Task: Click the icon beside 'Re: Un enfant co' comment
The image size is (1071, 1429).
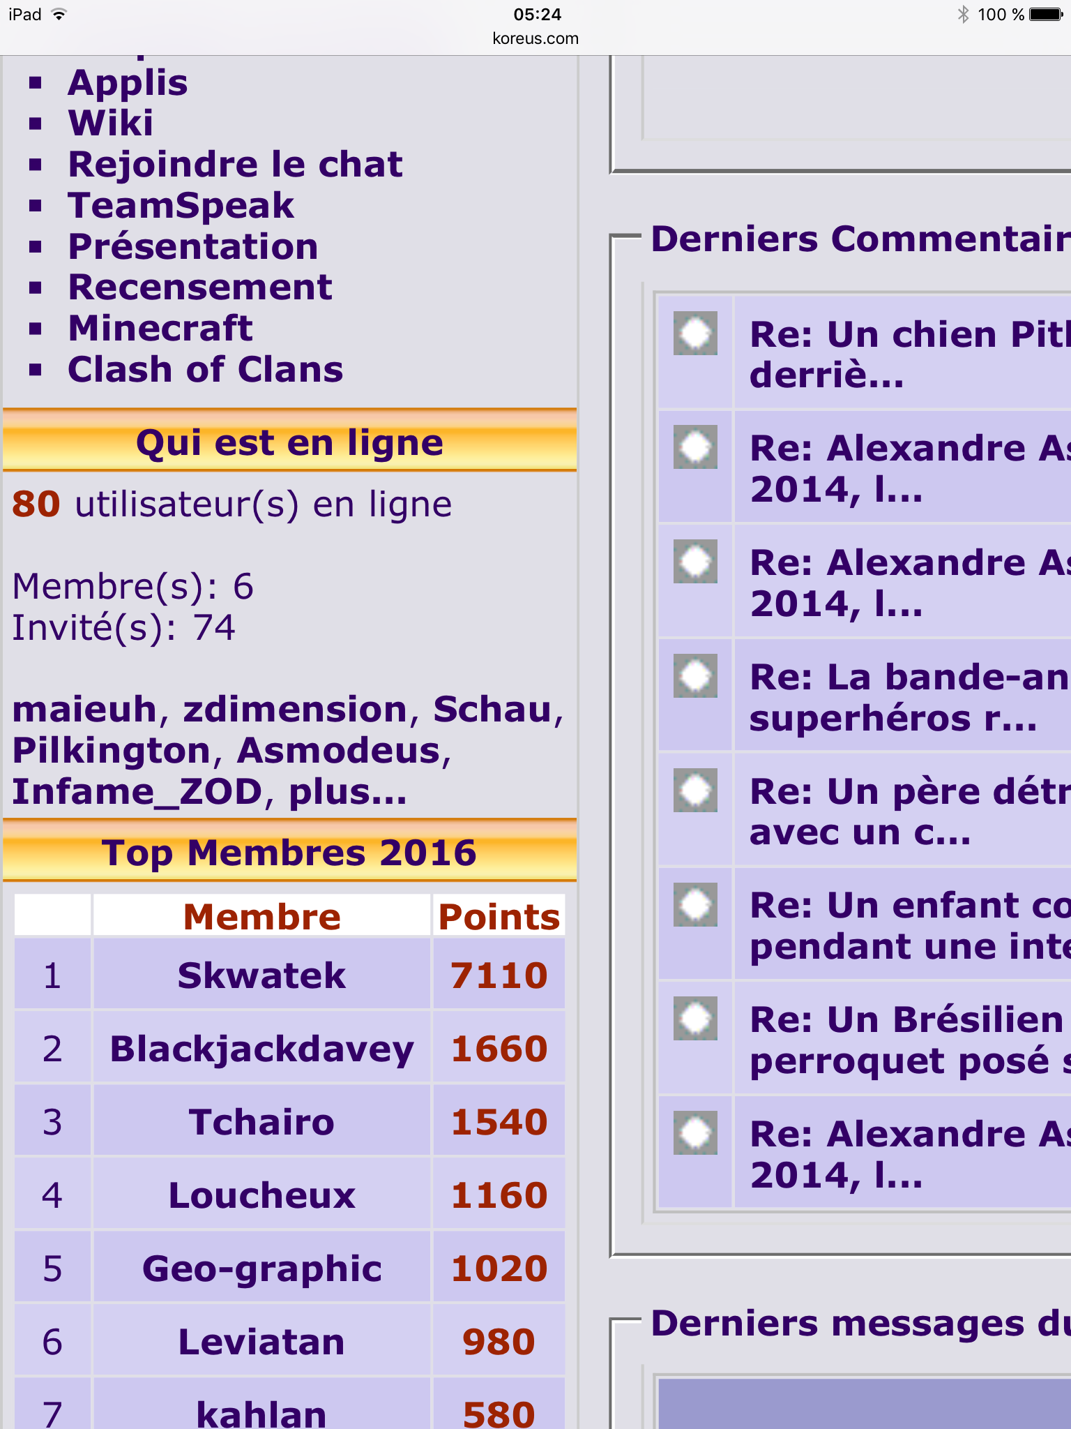Action: pos(695,904)
